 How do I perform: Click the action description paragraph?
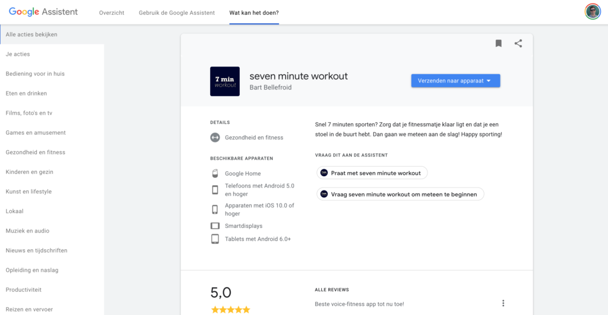click(x=408, y=129)
